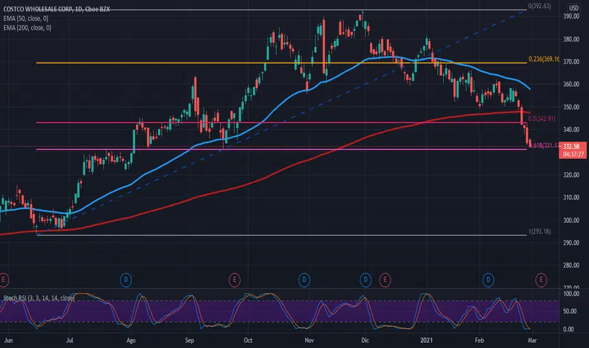Click the earnings E marker near March

[x=541, y=280]
